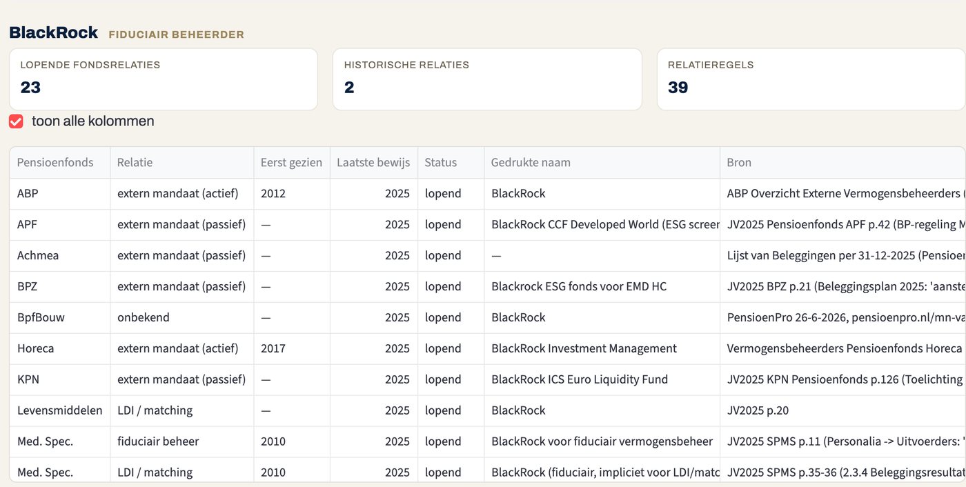Click the Bron column header
The width and height of the screenshot is (966, 487).
click(842, 163)
